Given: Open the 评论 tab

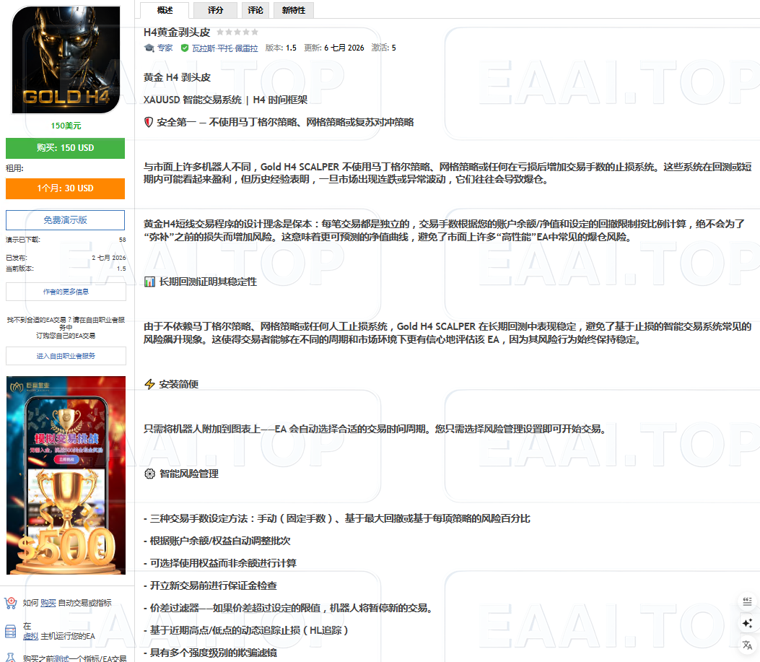Looking at the screenshot, I should pyautogui.click(x=255, y=10).
